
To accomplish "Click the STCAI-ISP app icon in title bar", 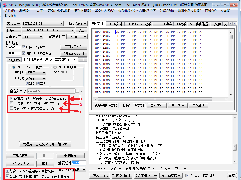I will (5, 5).
